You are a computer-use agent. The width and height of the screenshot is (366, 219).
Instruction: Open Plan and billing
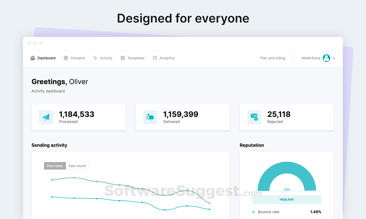click(273, 58)
